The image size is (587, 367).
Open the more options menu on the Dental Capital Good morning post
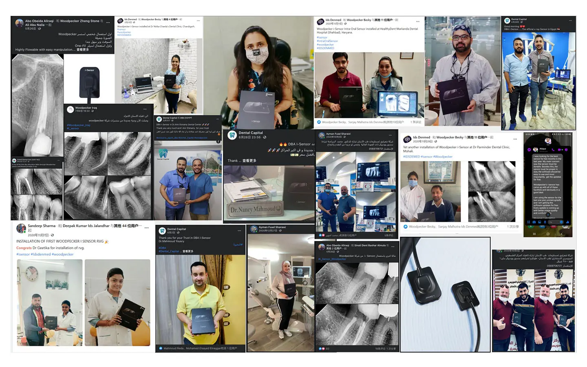click(571, 20)
